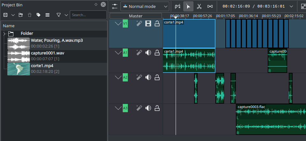Open the Normal mode dropdown
This screenshot has width=306, height=141.
point(145,6)
